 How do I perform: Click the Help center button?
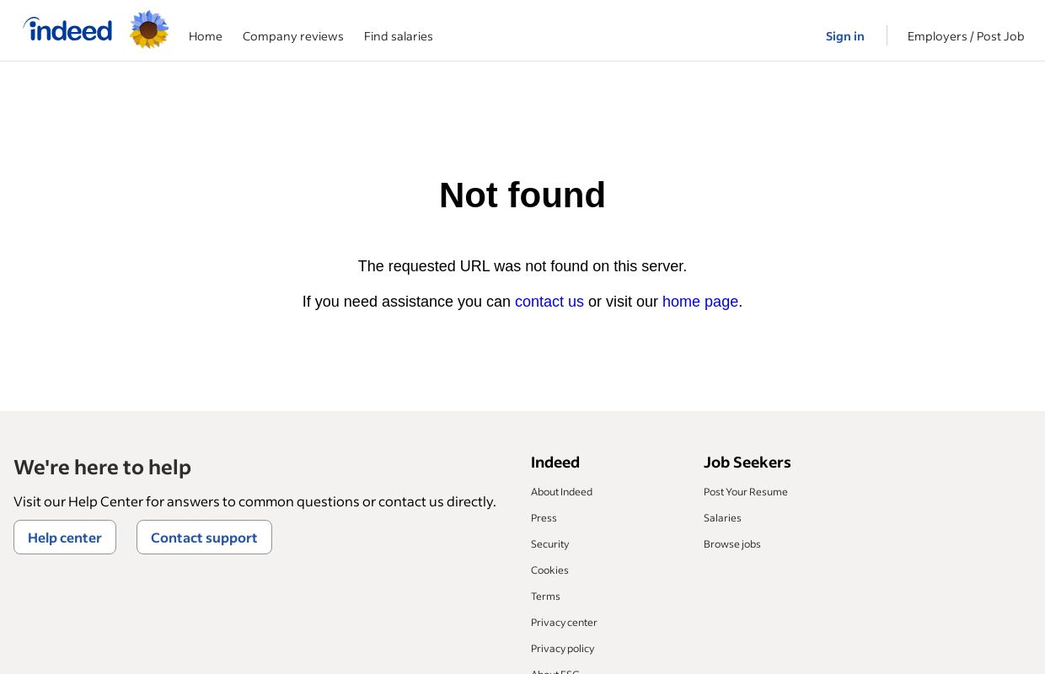coord(65,538)
